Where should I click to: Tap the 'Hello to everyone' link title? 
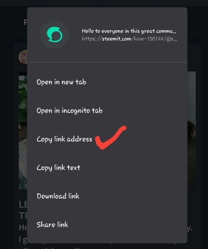(x=129, y=31)
